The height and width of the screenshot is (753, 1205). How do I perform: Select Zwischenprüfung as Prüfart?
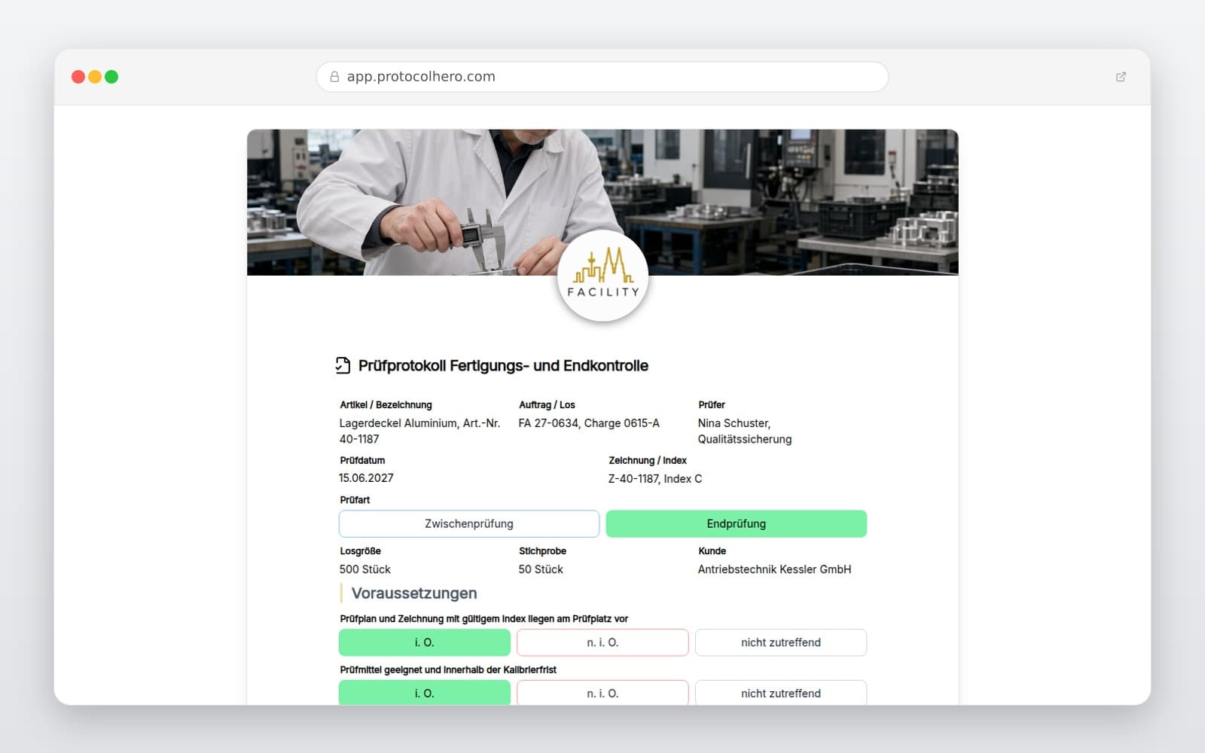click(469, 524)
